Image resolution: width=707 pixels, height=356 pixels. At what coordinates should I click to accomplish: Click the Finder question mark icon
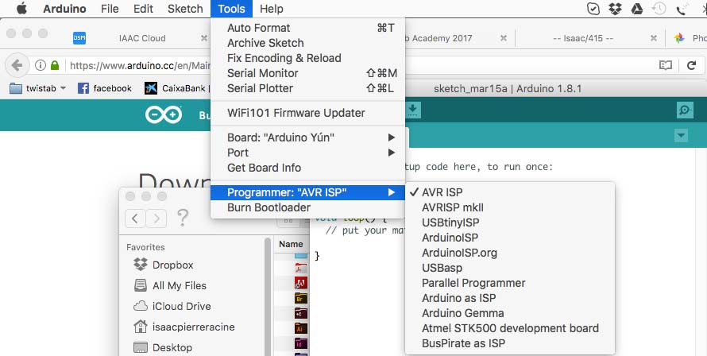(183, 218)
